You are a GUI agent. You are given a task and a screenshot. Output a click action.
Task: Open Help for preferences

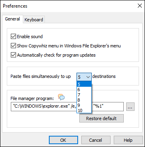(128, 140)
